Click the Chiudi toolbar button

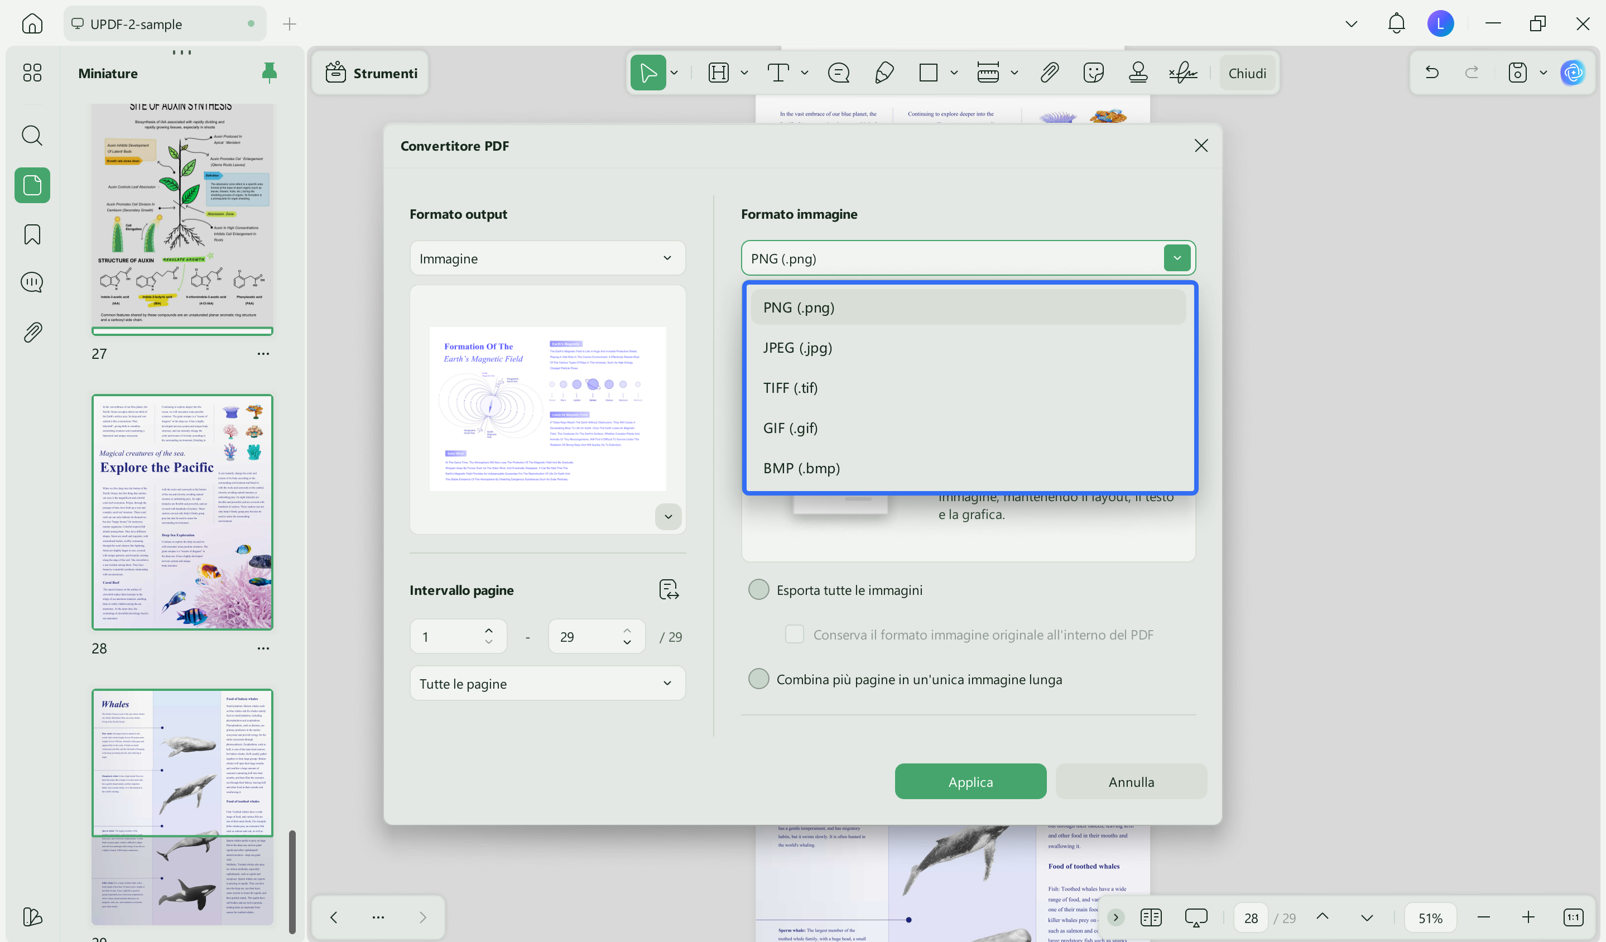point(1247,73)
